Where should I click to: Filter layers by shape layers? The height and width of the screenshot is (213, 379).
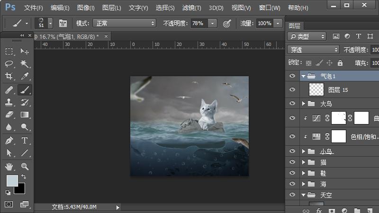coord(370,36)
